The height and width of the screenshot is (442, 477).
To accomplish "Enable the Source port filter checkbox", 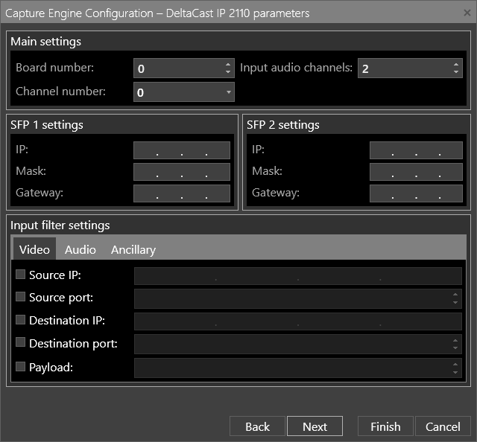I will coord(20,296).
